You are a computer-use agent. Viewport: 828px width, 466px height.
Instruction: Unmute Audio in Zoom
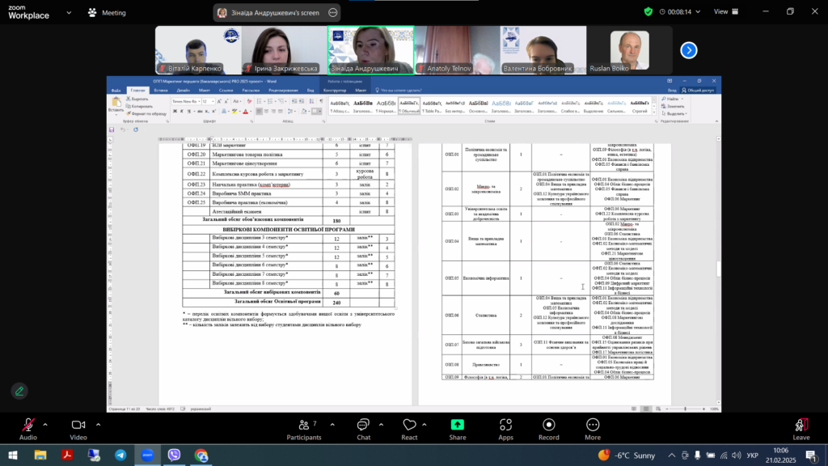(28, 429)
